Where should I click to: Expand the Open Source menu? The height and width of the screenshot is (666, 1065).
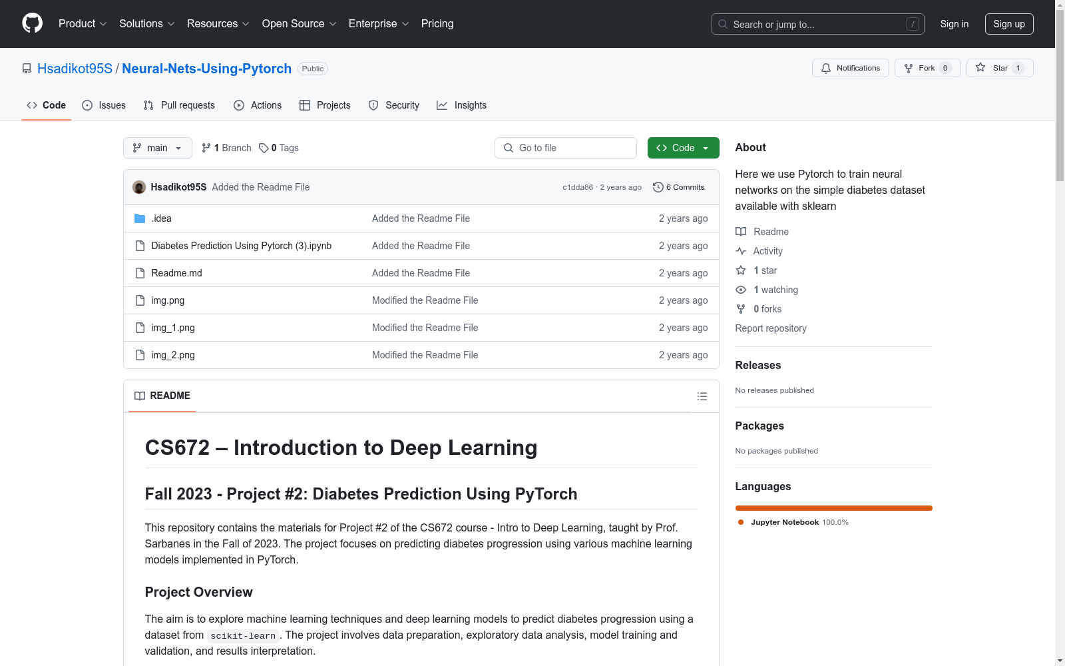[300, 24]
